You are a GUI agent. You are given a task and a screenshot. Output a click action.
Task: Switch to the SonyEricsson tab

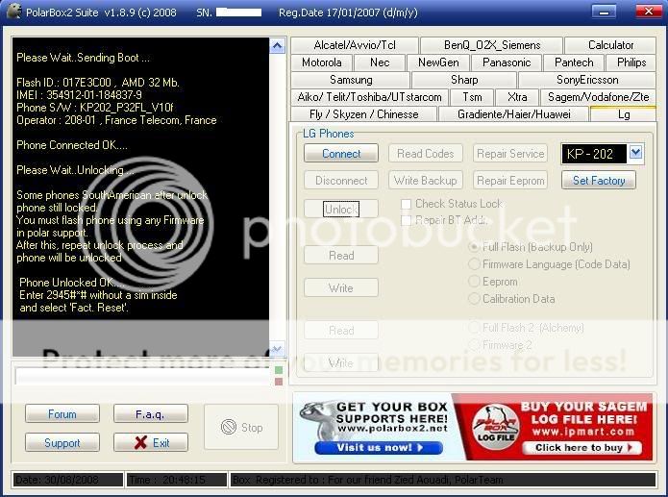[586, 80]
